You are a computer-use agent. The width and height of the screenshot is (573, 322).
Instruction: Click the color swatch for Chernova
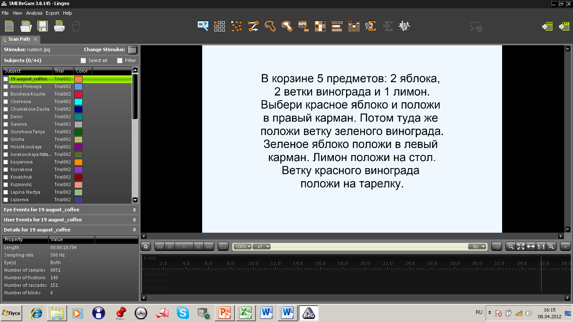[x=78, y=101]
